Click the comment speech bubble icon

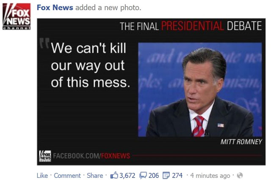pyautogui.click(x=143, y=175)
